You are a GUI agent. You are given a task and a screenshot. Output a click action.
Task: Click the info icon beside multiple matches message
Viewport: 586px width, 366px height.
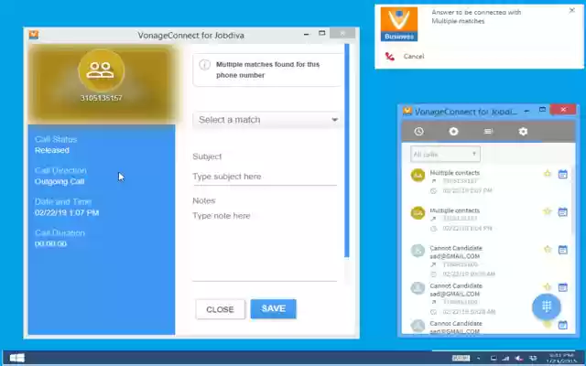pos(204,65)
